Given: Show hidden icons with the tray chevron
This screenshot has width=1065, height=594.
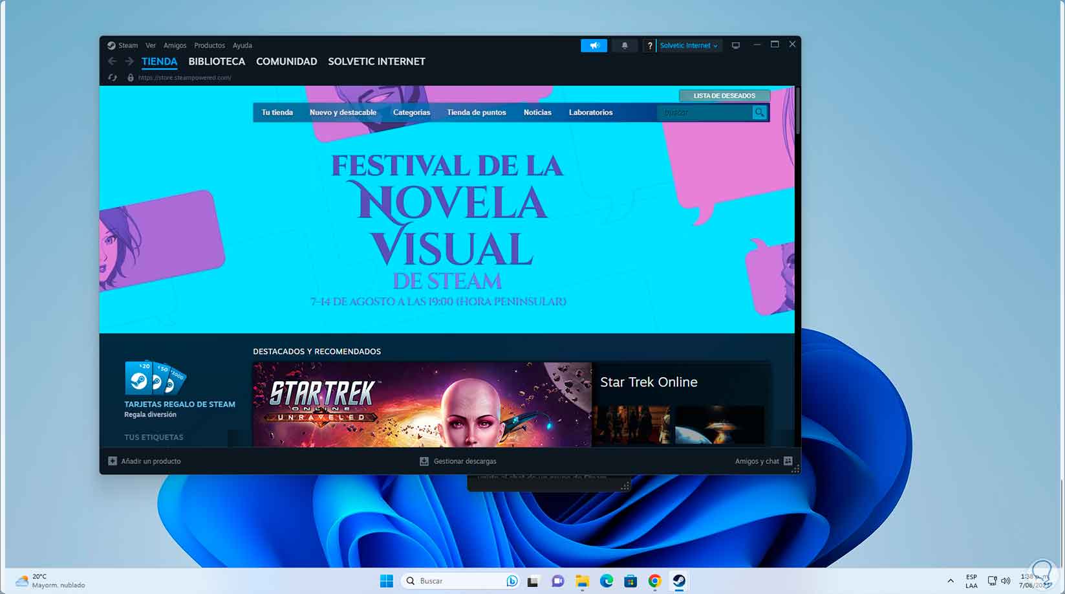Looking at the screenshot, I should click(950, 581).
